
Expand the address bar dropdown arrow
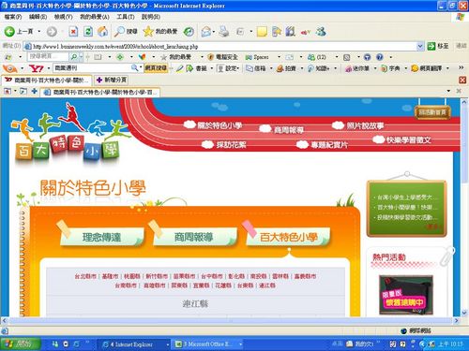(420, 46)
